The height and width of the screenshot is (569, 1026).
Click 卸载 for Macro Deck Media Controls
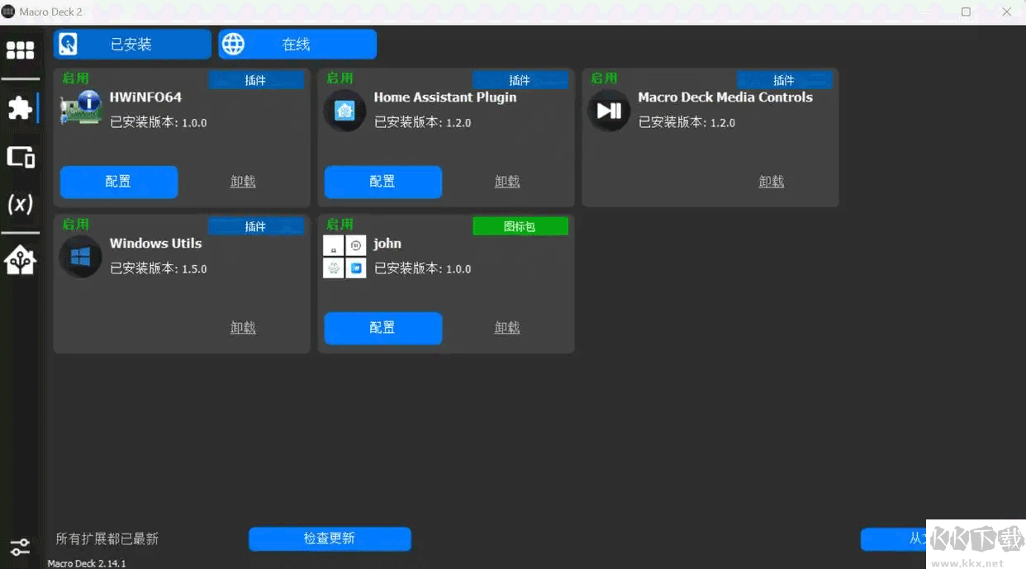tap(772, 182)
